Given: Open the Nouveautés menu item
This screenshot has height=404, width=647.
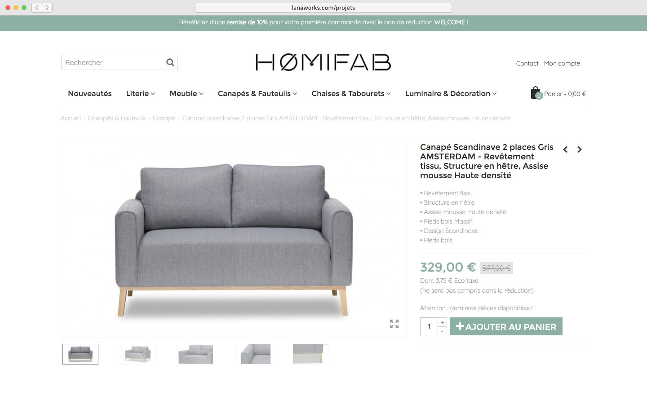Looking at the screenshot, I should click(90, 93).
